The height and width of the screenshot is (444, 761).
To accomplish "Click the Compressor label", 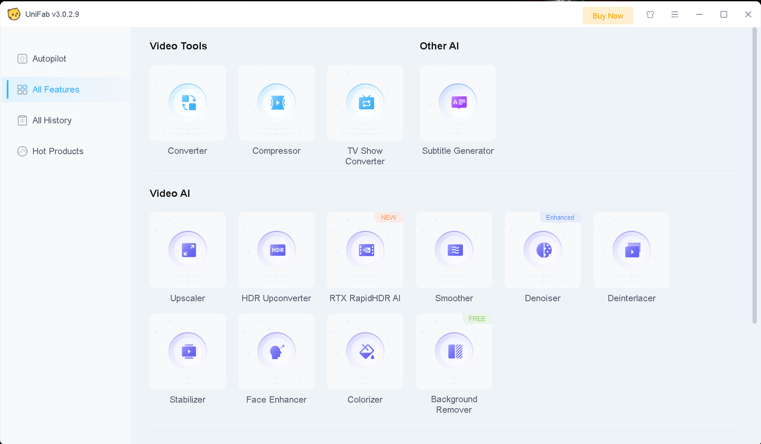I will [x=276, y=151].
